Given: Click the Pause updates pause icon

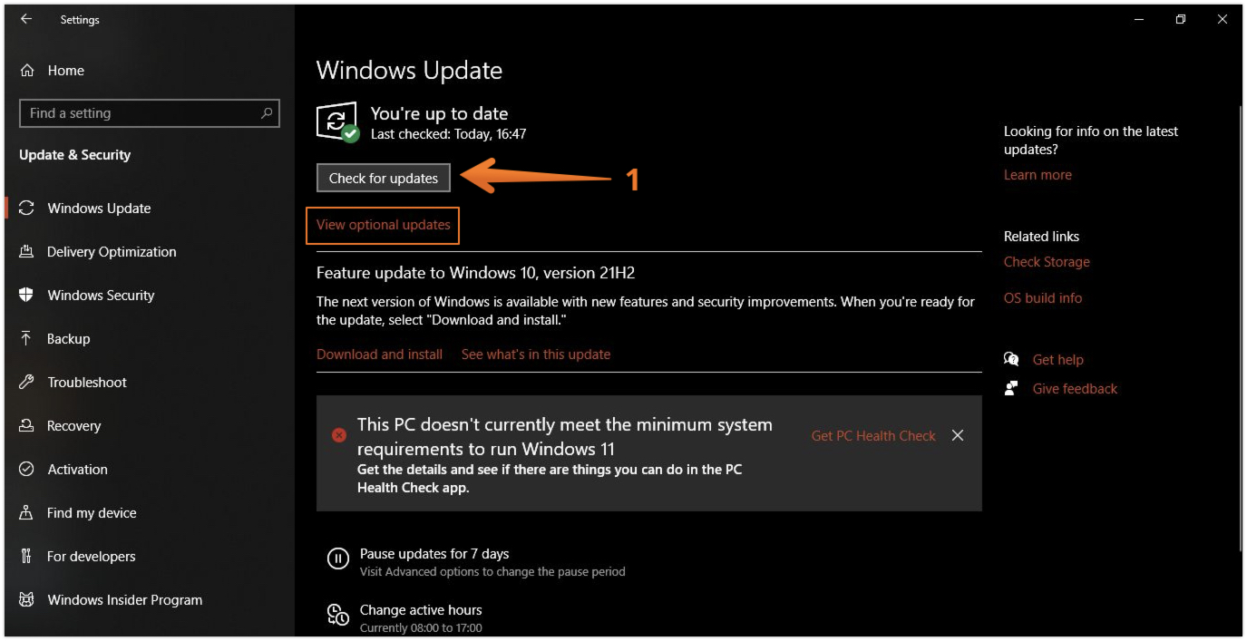Looking at the screenshot, I should (x=337, y=559).
